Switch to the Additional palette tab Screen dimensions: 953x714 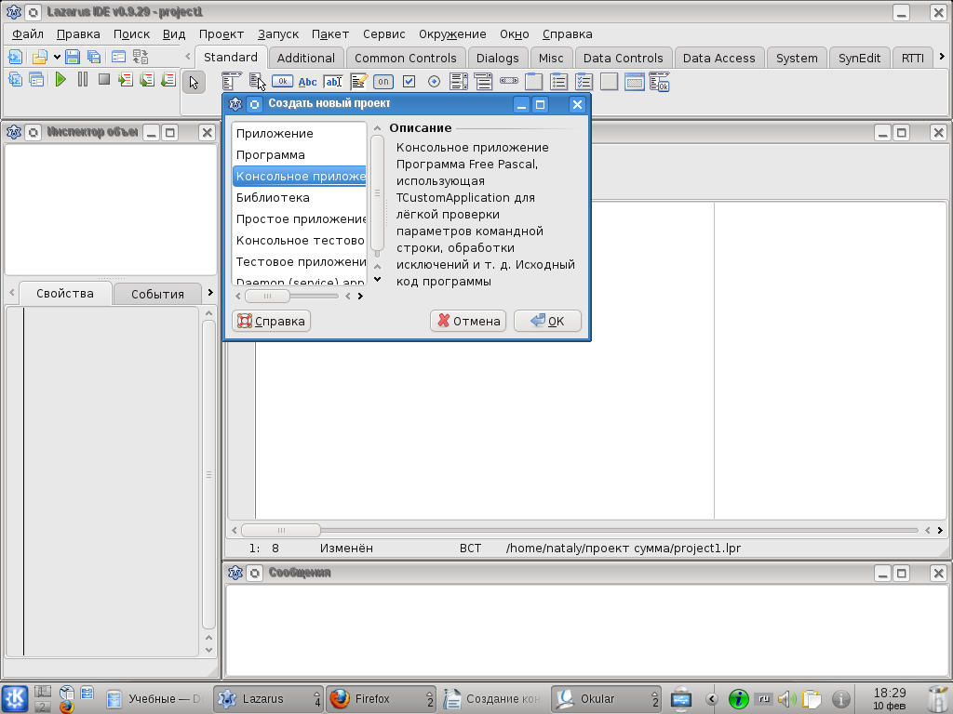click(305, 59)
